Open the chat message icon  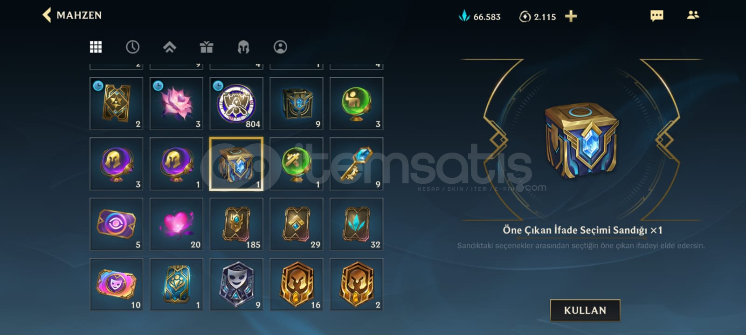click(x=656, y=16)
